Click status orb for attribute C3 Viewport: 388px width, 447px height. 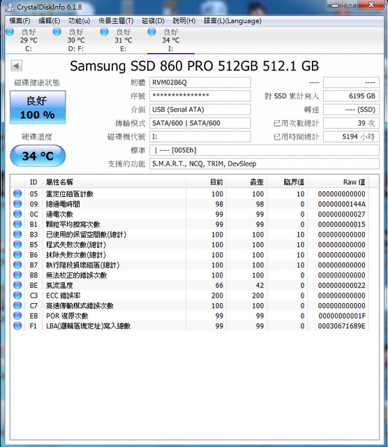[x=17, y=295]
